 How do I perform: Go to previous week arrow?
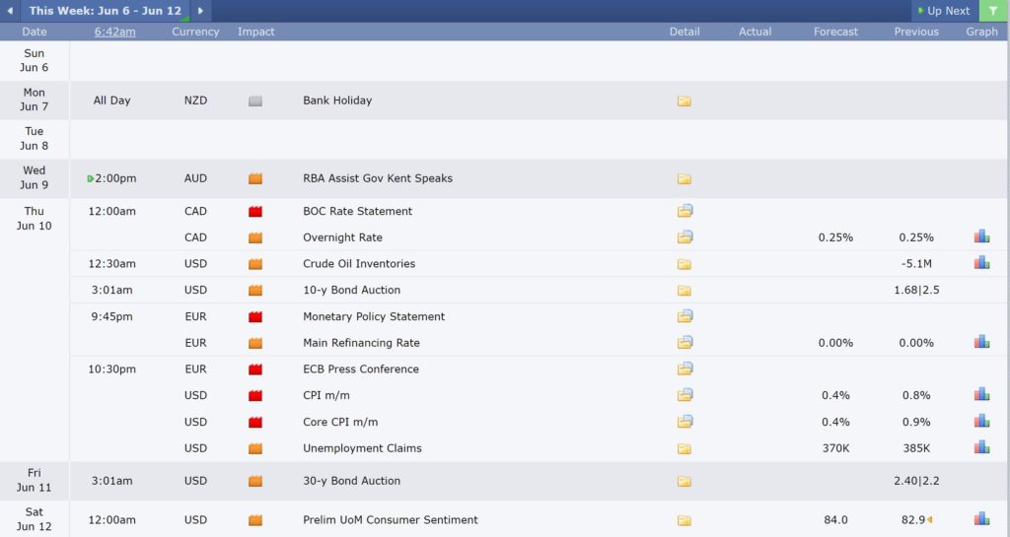tap(10, 10)
